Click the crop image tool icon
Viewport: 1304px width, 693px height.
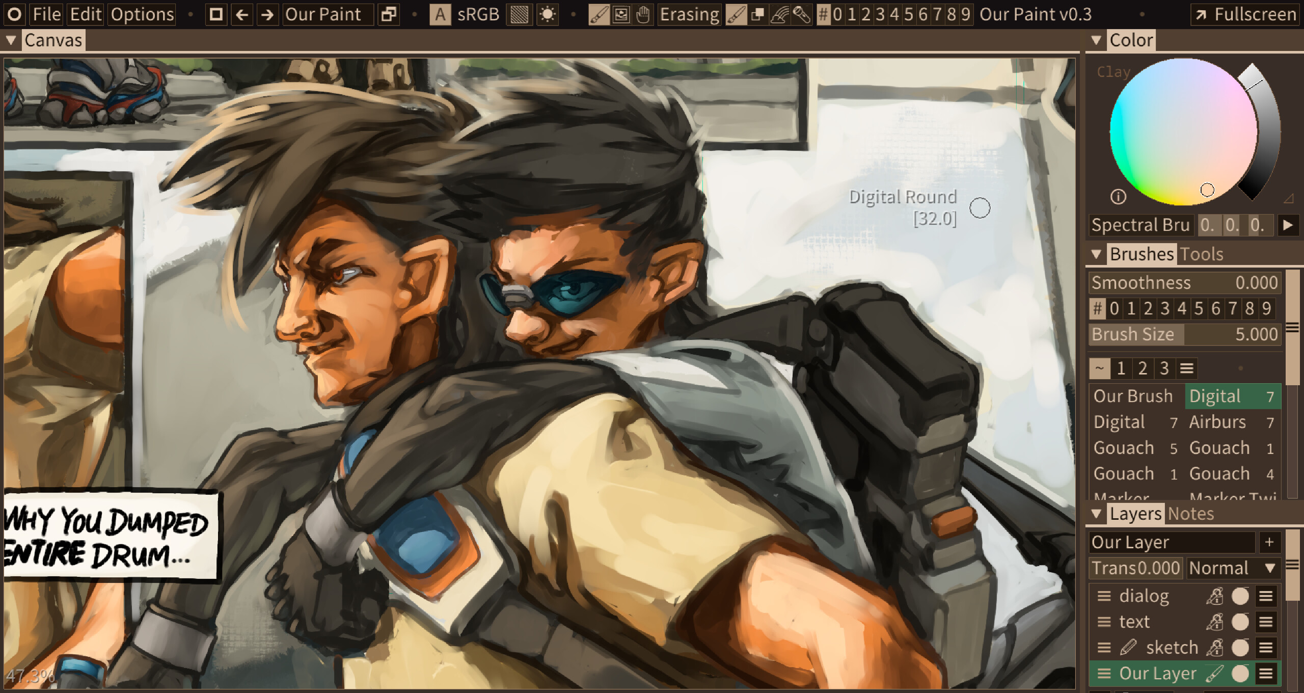[x=621, y=14]
